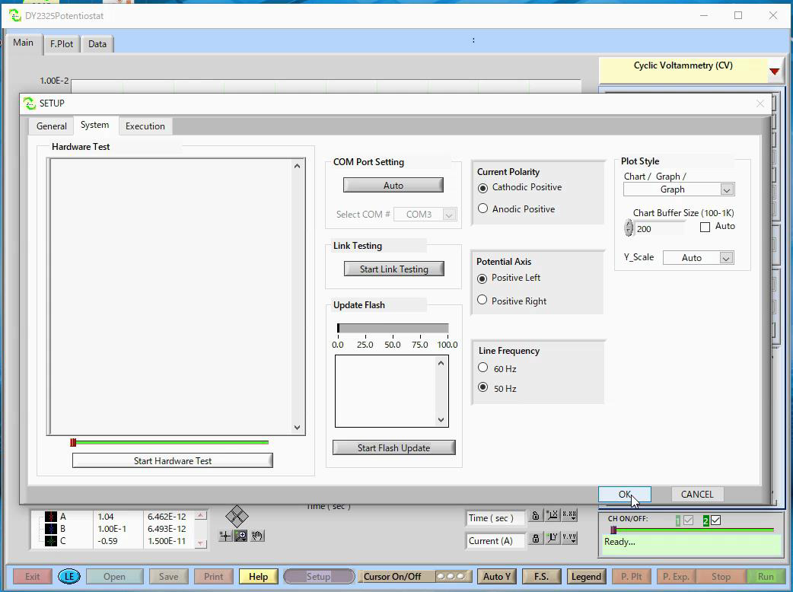Screen dimensions: 793x592
Task: Click the X-axis autoscale icon
Action: (x=553, y=517)
